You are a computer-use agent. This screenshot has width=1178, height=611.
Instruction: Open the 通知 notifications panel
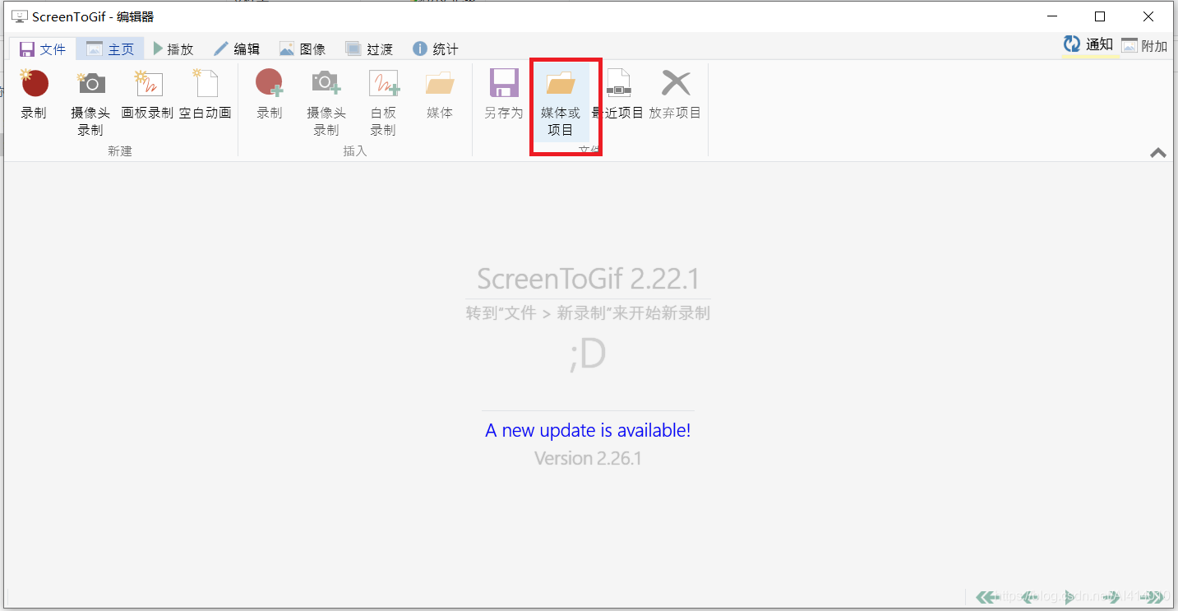(x=1088, y=45)
